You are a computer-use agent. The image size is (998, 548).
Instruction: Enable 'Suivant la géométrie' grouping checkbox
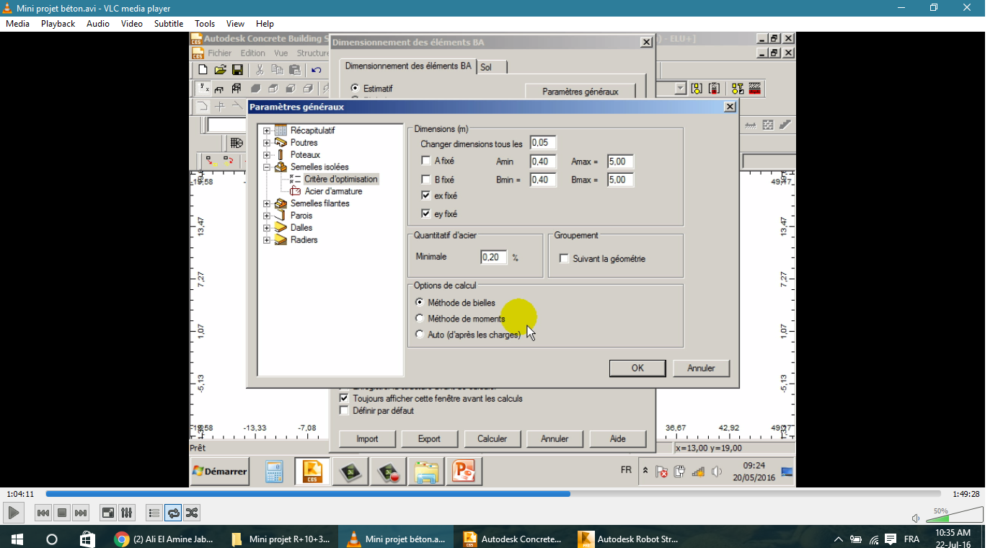pos(564,258)
